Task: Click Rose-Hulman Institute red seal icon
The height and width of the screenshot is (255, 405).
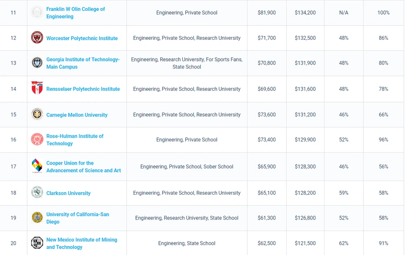Action: coord(37,139)
